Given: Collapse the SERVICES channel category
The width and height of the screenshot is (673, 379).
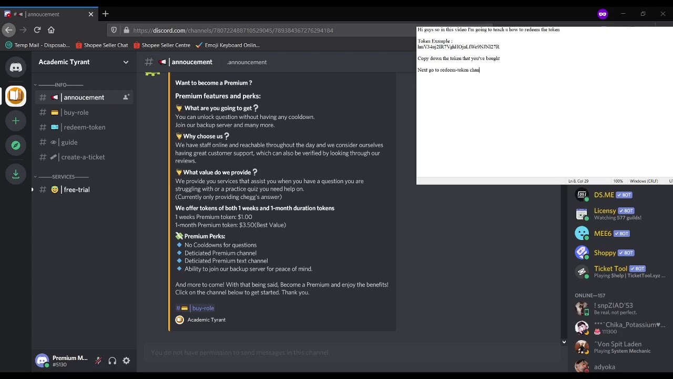Looking at the screenshot, I should pyautogui.click(x=61, y=176).
